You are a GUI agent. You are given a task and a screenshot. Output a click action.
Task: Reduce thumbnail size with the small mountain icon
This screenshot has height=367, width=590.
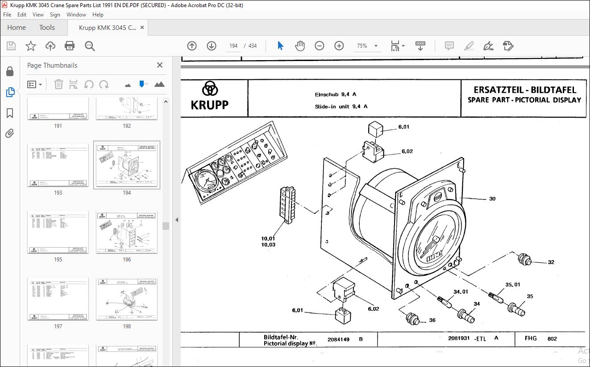coord(128,85)
